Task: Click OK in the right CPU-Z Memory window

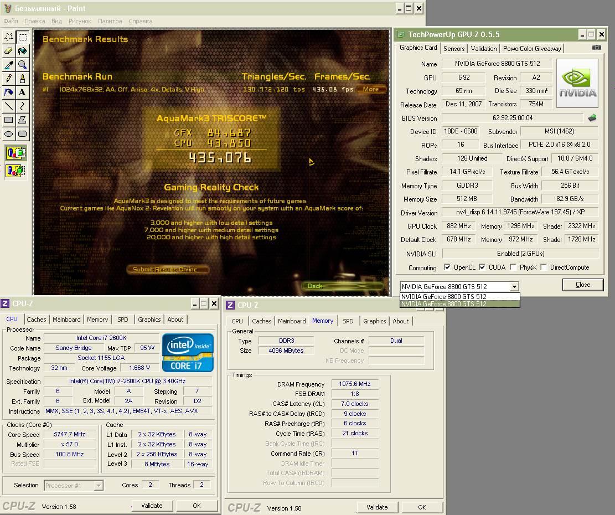Action: point(422,507)
